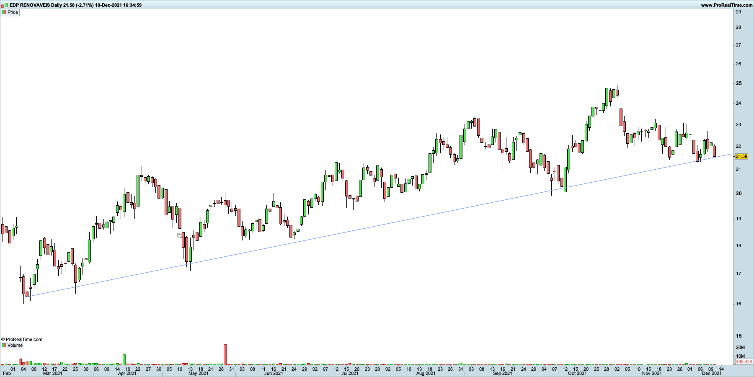The image size is (754, 377).
Task: Click the May 2021 label on the time axis
Action: click(x=198, y=373)
